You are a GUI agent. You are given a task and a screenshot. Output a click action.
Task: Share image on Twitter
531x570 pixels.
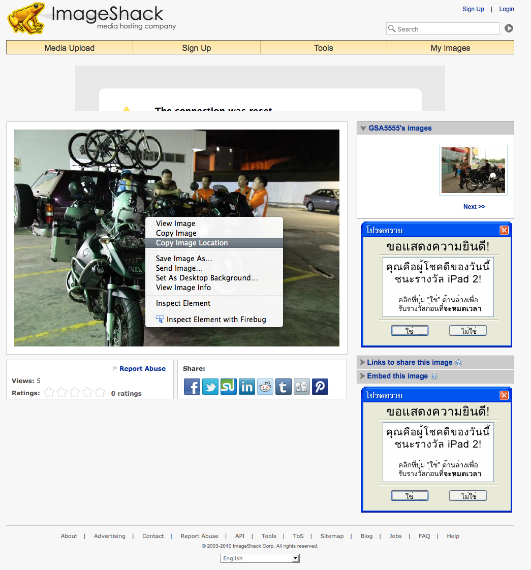[210, 387]
